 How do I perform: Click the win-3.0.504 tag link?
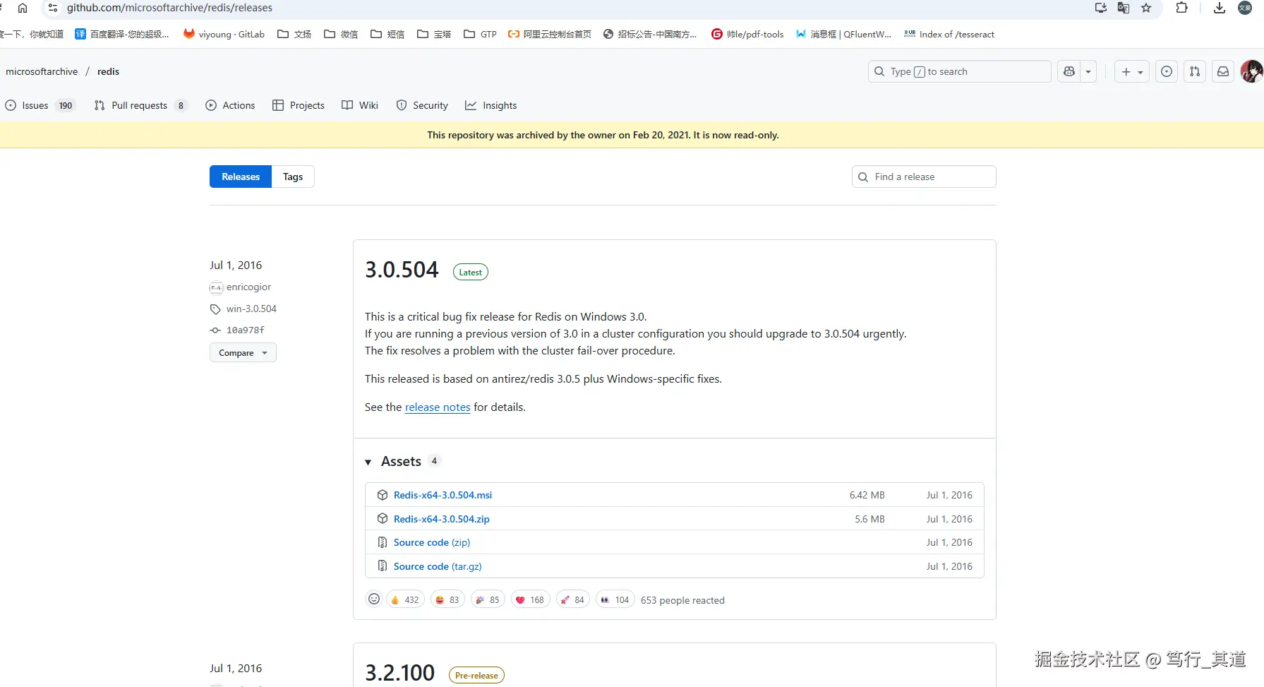click(251, 309)
